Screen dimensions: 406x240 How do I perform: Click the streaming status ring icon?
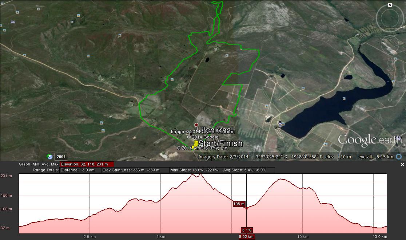pos(399,157)
